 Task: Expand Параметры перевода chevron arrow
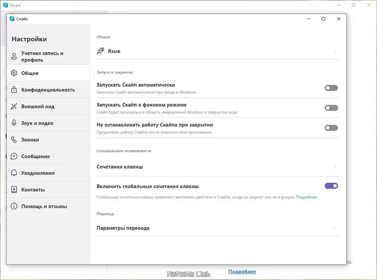(x=335, y=228)
